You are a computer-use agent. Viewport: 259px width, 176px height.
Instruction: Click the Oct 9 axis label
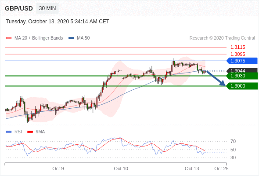tap(58, 169)
